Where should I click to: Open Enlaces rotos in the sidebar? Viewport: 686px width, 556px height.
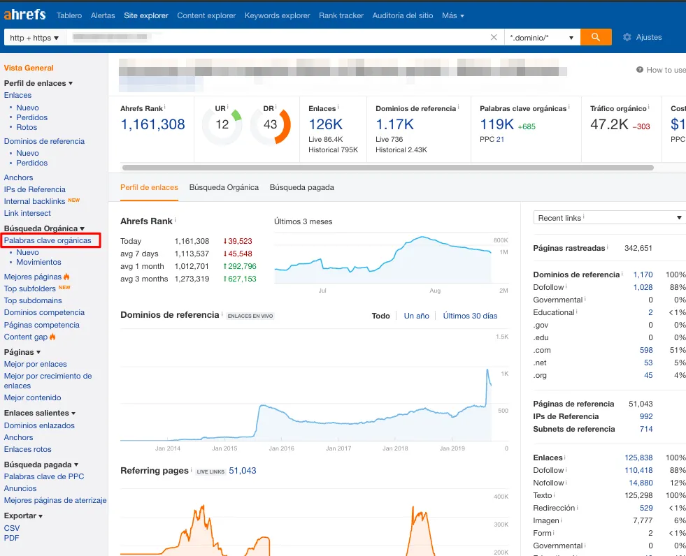[x=27, y=449]
